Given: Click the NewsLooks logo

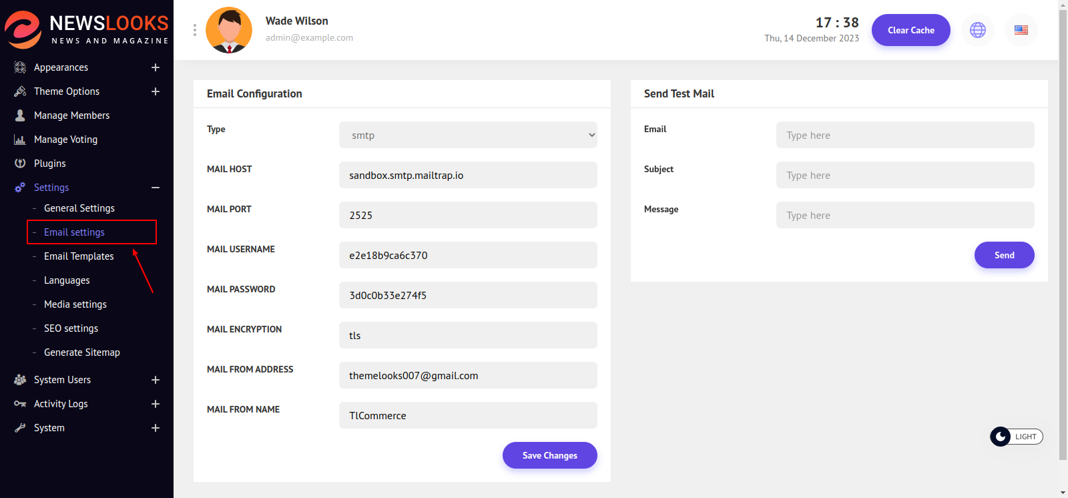Looking at the screenshot, I should pos(87,30).
